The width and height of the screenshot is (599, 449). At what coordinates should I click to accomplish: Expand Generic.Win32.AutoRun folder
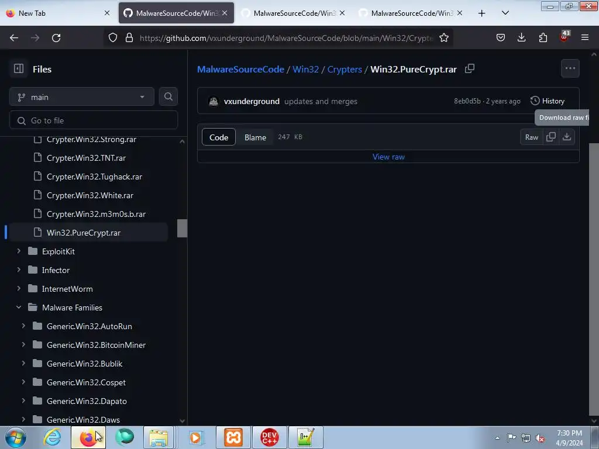(x=23, y=326)
